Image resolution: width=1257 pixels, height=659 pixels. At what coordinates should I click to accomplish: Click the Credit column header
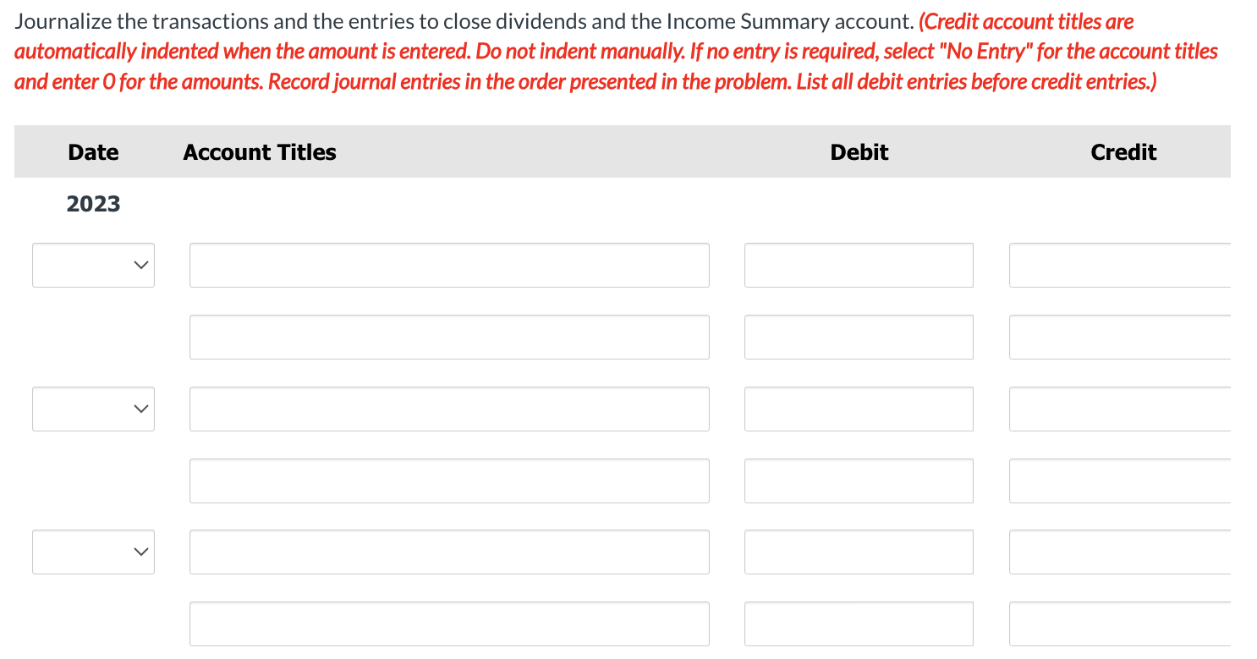pyautogui.click(x=1123, y=152)
